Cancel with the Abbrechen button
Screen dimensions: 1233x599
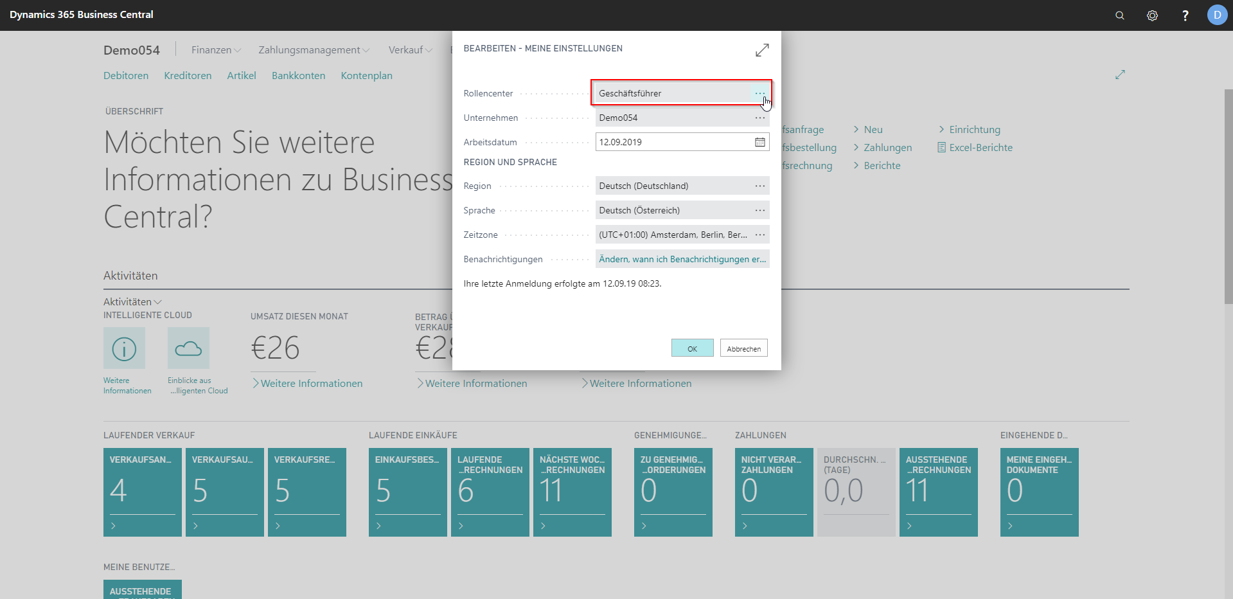(x=743, y=348)
